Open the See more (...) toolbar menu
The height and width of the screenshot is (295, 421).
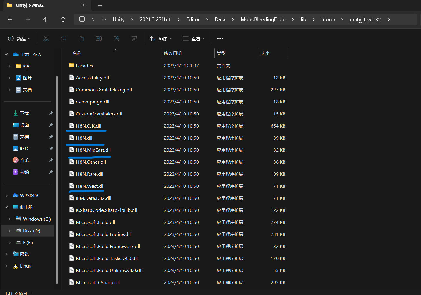[220, 38]
